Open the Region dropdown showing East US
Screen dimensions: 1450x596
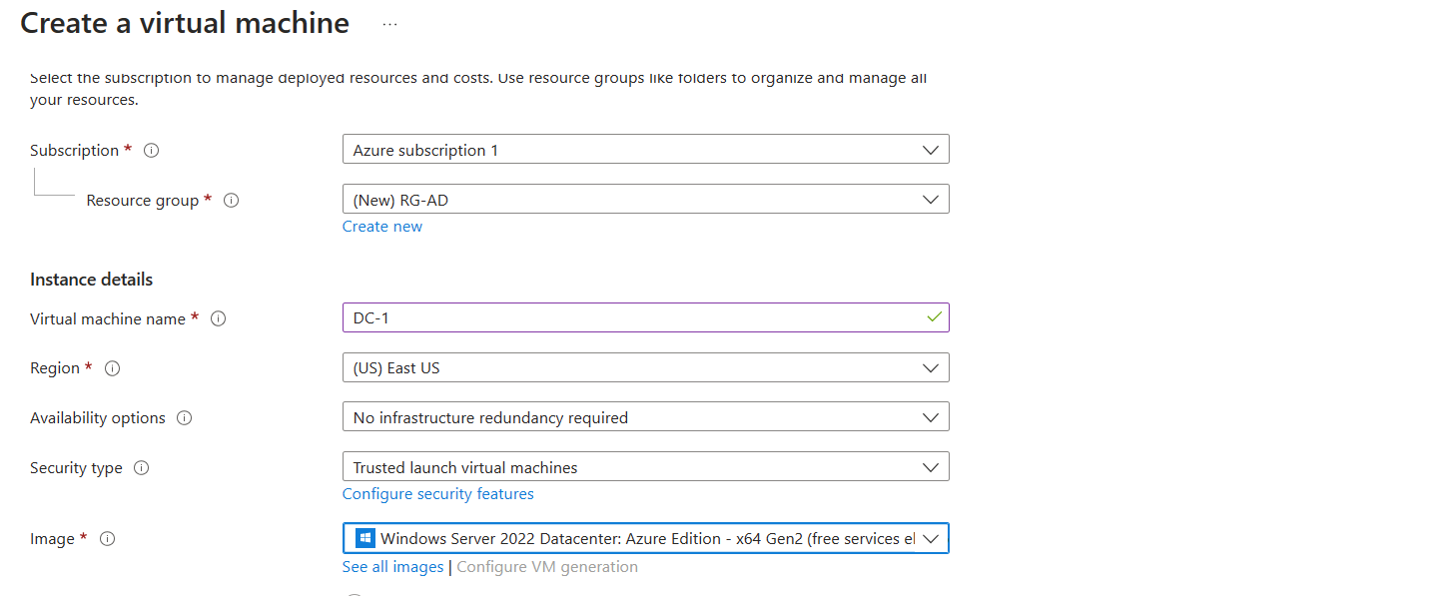point(645,367)
